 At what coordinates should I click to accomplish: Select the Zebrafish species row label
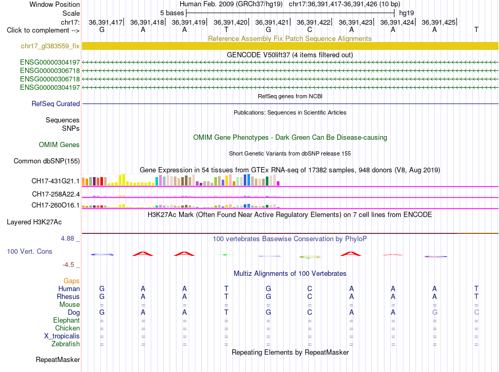(66, 344)
